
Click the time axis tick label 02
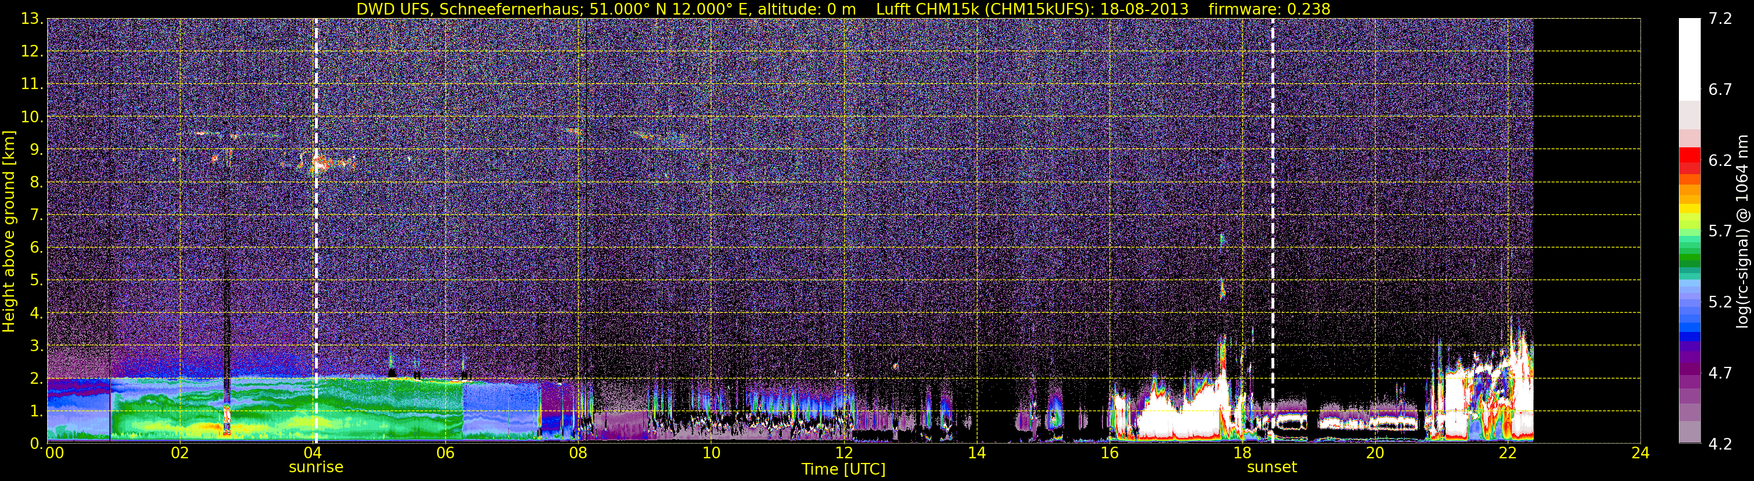[x=180, y=453]
